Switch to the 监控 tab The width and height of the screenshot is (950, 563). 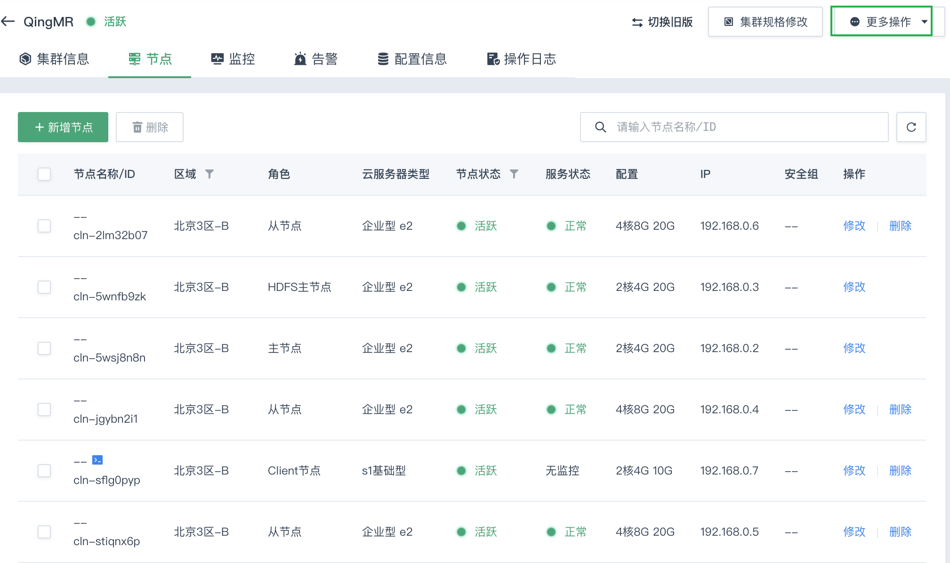click(x=233, y=59)
